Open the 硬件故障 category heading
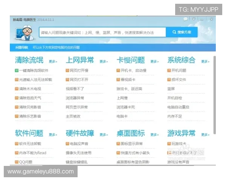Viewport: 226px width, 181px height. click(x=80, y=133)
